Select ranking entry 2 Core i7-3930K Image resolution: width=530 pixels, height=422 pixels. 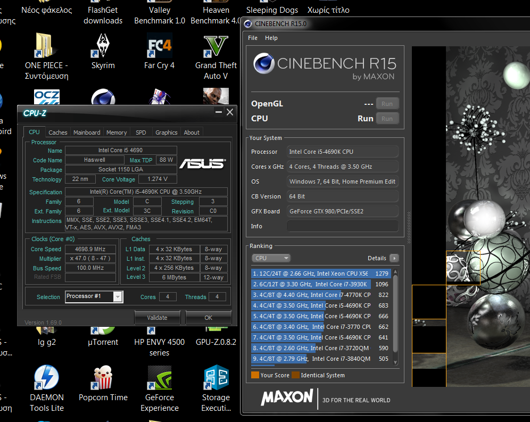point(321,284)
